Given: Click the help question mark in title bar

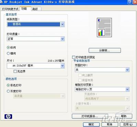Looking at the screenshot, I should point(130,2).
